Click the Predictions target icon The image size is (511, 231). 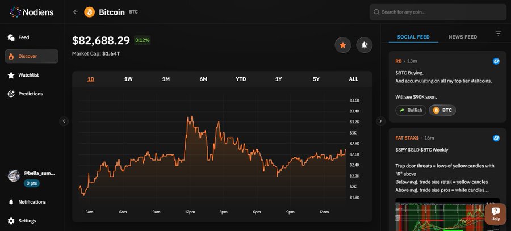(11, 94)
